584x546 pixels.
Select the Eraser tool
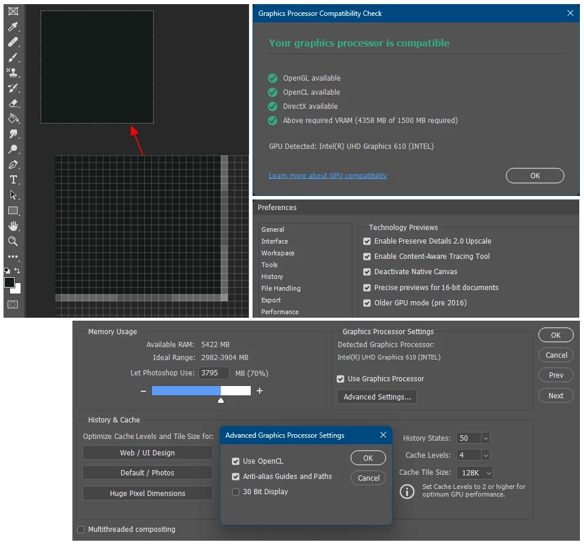tap(13, 103)
